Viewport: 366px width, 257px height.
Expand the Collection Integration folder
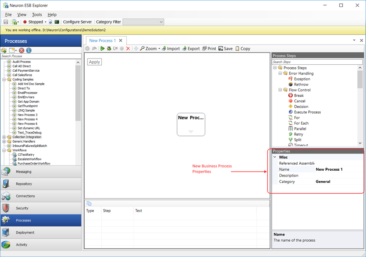point(4,137)
